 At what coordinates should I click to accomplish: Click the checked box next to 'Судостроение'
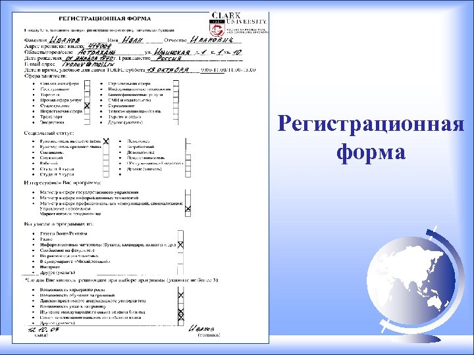click(87, 106)
